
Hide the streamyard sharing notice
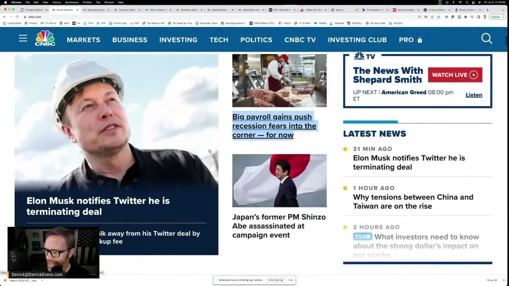(291, 280)
